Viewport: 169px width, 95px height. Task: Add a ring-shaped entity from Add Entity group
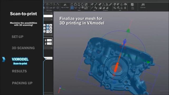51,4
